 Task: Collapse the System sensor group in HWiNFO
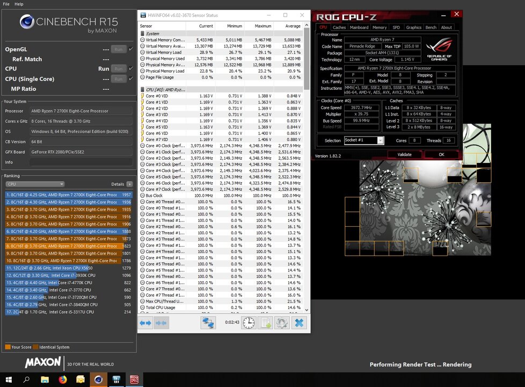[142, 33]
